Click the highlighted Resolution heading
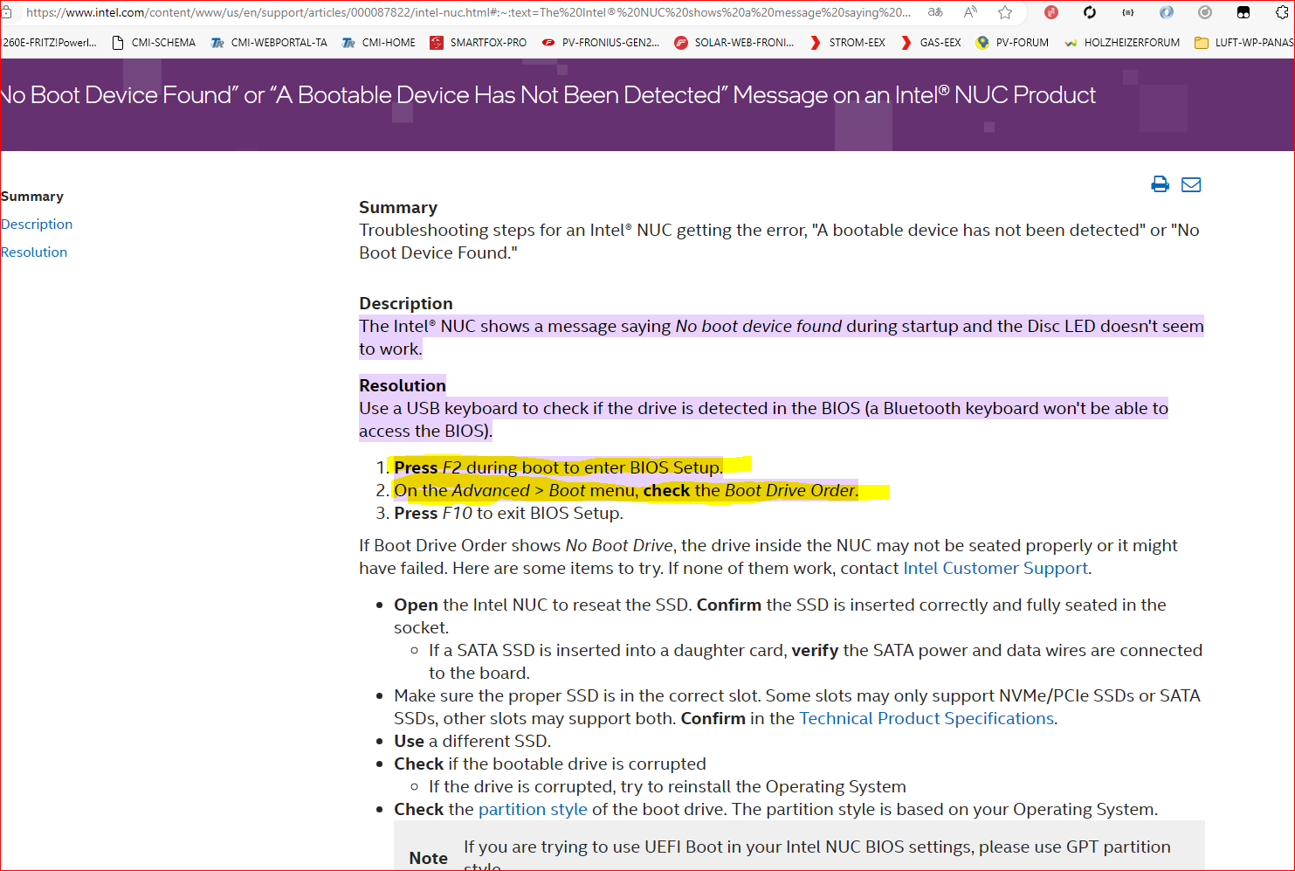 (403, 385)
